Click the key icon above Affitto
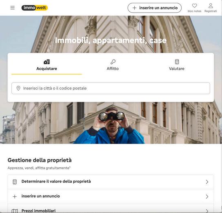 pyautogui.click(x=113, y=62)
